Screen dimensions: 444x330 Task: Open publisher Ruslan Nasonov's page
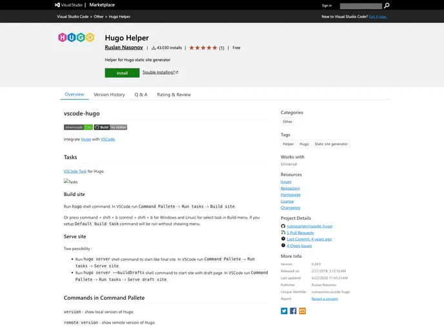[124, 48]
